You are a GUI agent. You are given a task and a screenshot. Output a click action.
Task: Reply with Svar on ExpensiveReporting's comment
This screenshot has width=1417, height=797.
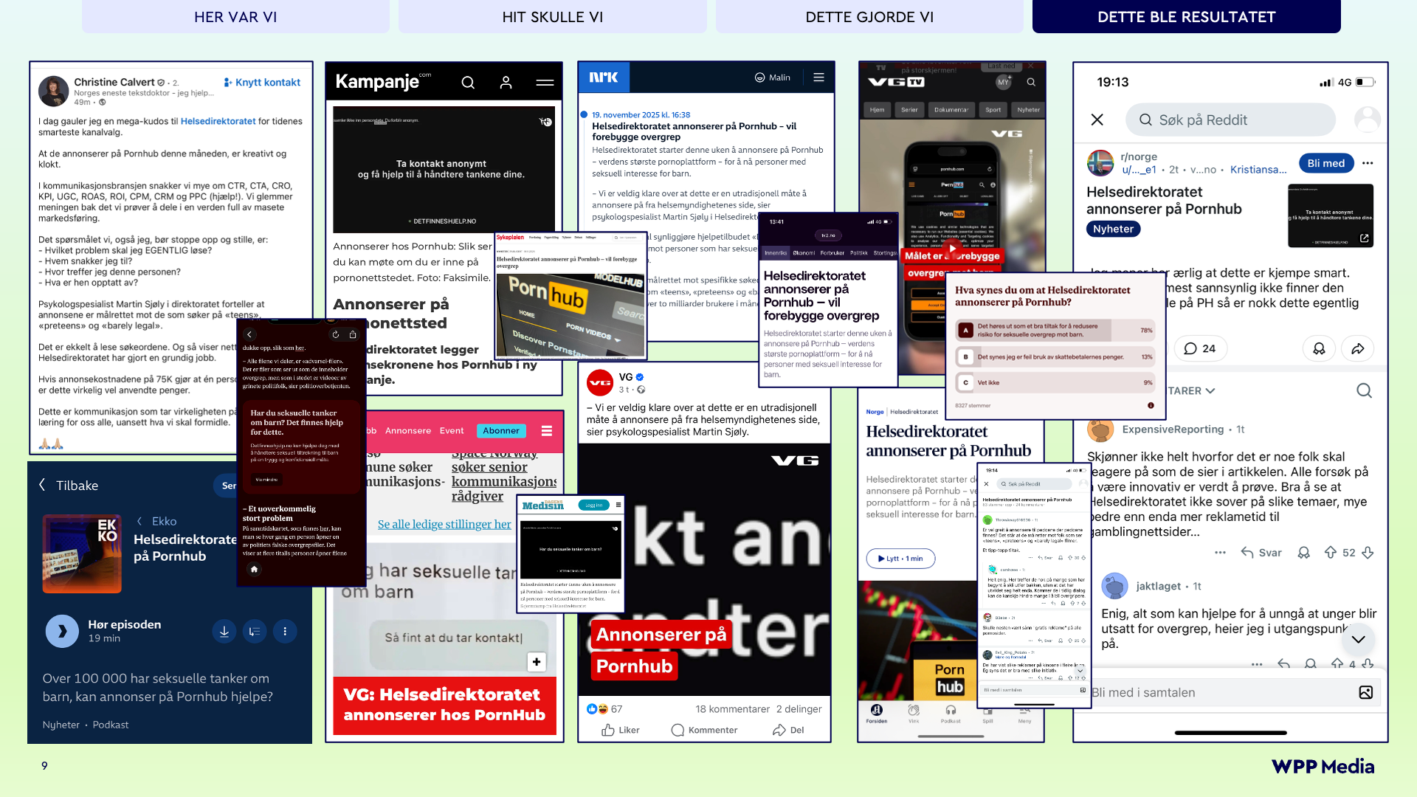pyautogui.click(x=1261, y=552)
